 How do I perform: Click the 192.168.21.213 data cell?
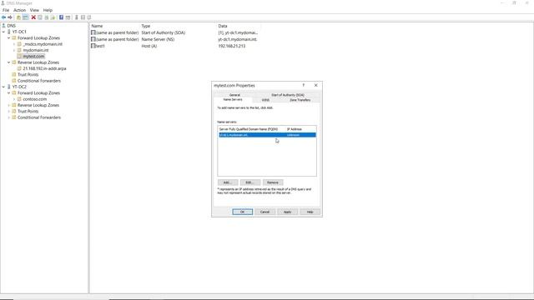click(232, 46)
